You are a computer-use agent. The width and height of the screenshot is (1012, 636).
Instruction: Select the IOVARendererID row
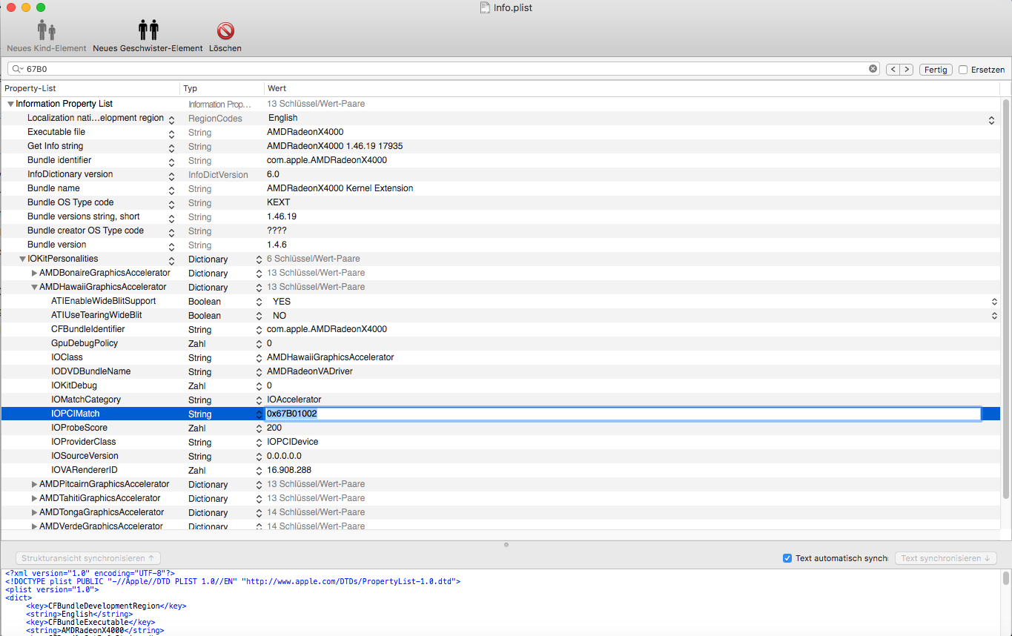pos(500,471)
